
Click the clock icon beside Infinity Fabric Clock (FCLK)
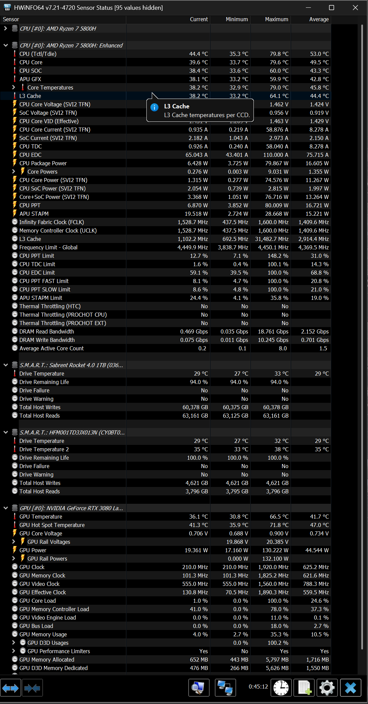(15, 222)
